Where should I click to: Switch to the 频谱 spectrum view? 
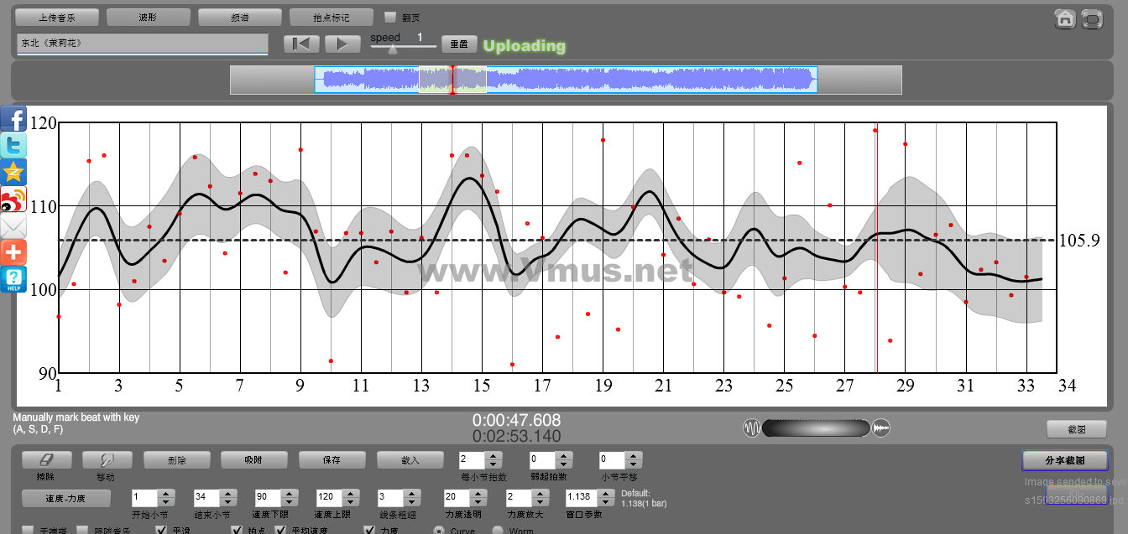tap(239, 17)
